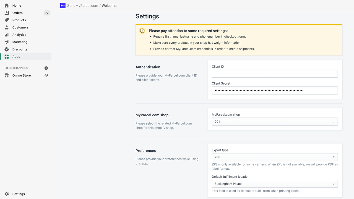Open the Export type dropdown set to PDF
Viewport: 354px width, 199px height.
[x=275, y=157]
